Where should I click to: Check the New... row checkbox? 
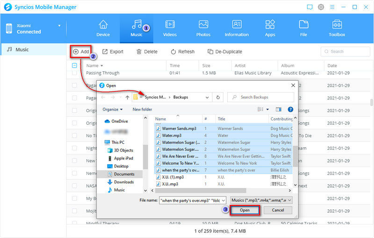coord(74,161)
